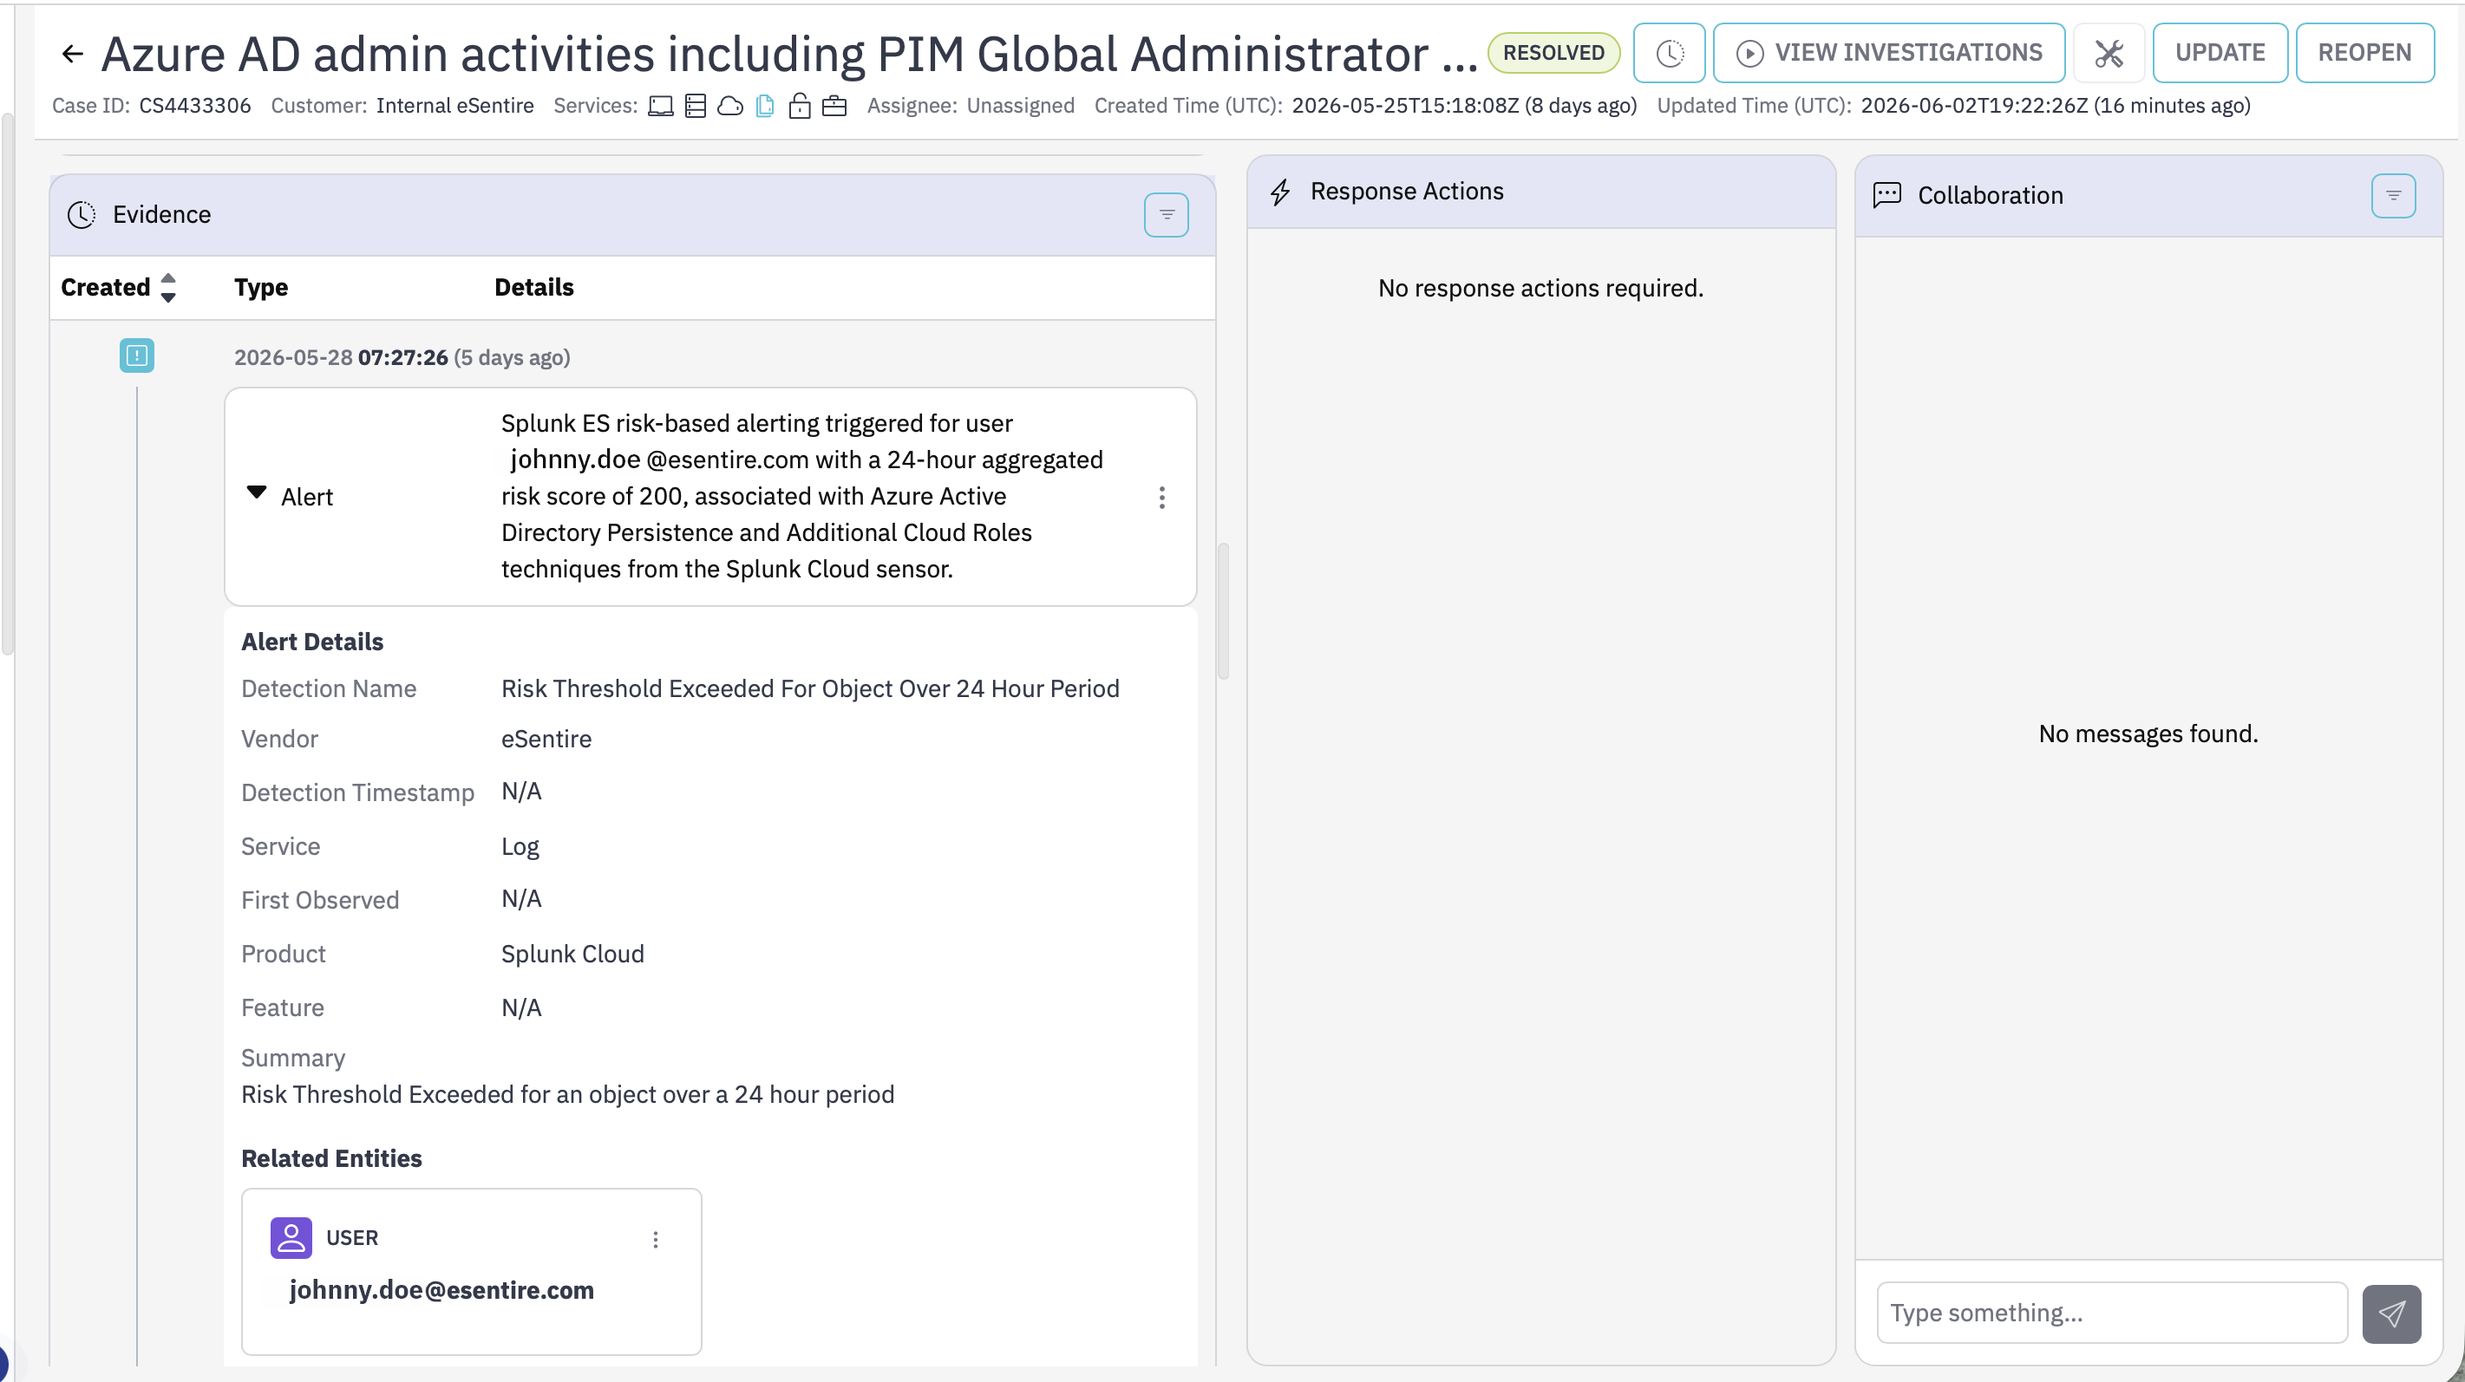2465x1382 pixels.
Task: Click the Collaboration chat bubble icon
Action: pos(1886,194)
